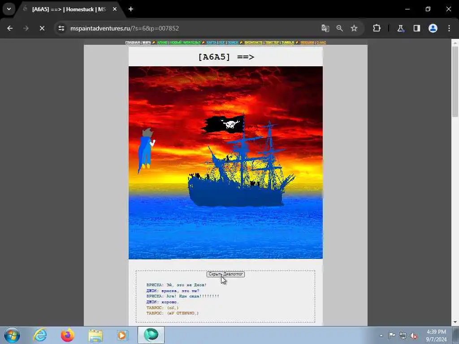Click dialog line 'ТАВРОС: (оХ,)'

pyautogui.click(x=162, y=308)
